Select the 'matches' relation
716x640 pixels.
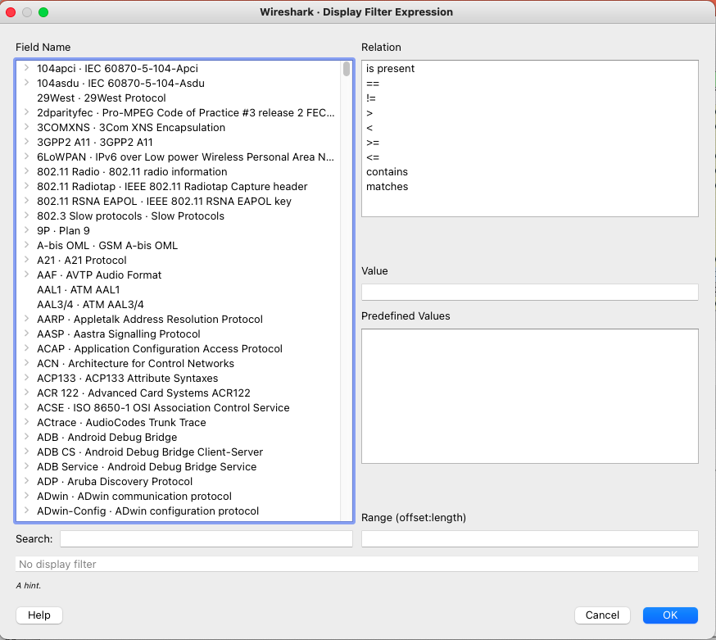coord(387,187)
